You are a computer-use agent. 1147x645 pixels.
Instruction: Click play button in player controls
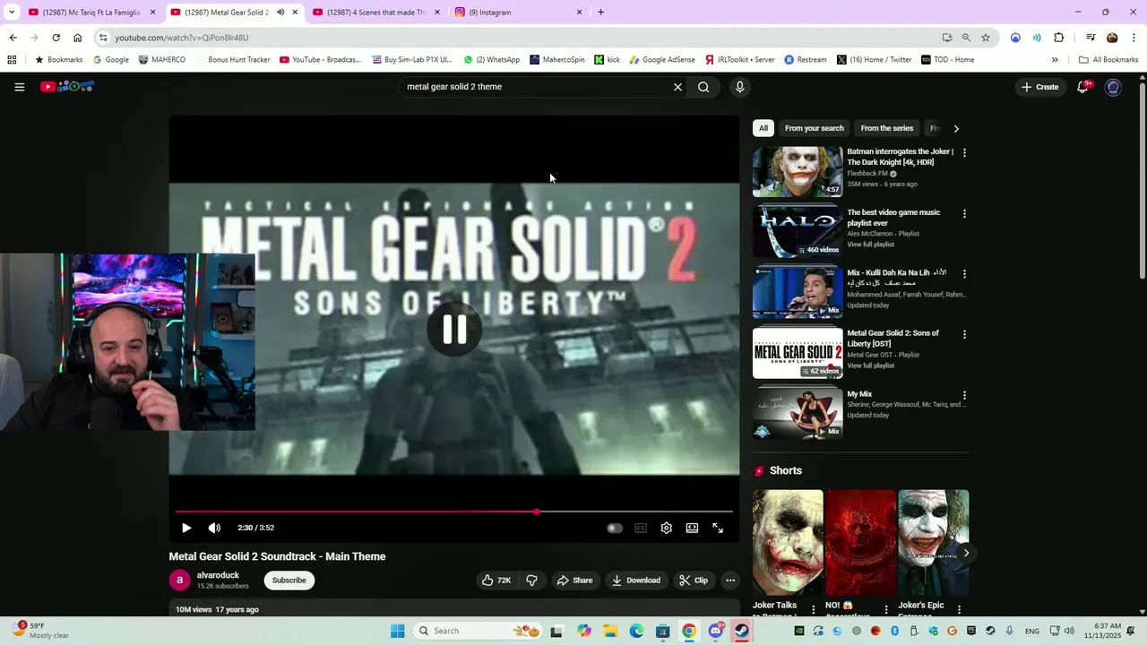click(x=186, y=528)
